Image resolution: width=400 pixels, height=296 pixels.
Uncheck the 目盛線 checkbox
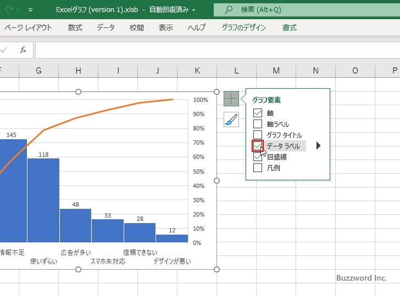pyautogui.click(x=258, y=157)
